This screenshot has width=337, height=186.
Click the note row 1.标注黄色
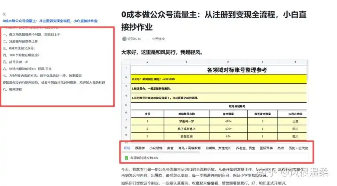point(219,89)
